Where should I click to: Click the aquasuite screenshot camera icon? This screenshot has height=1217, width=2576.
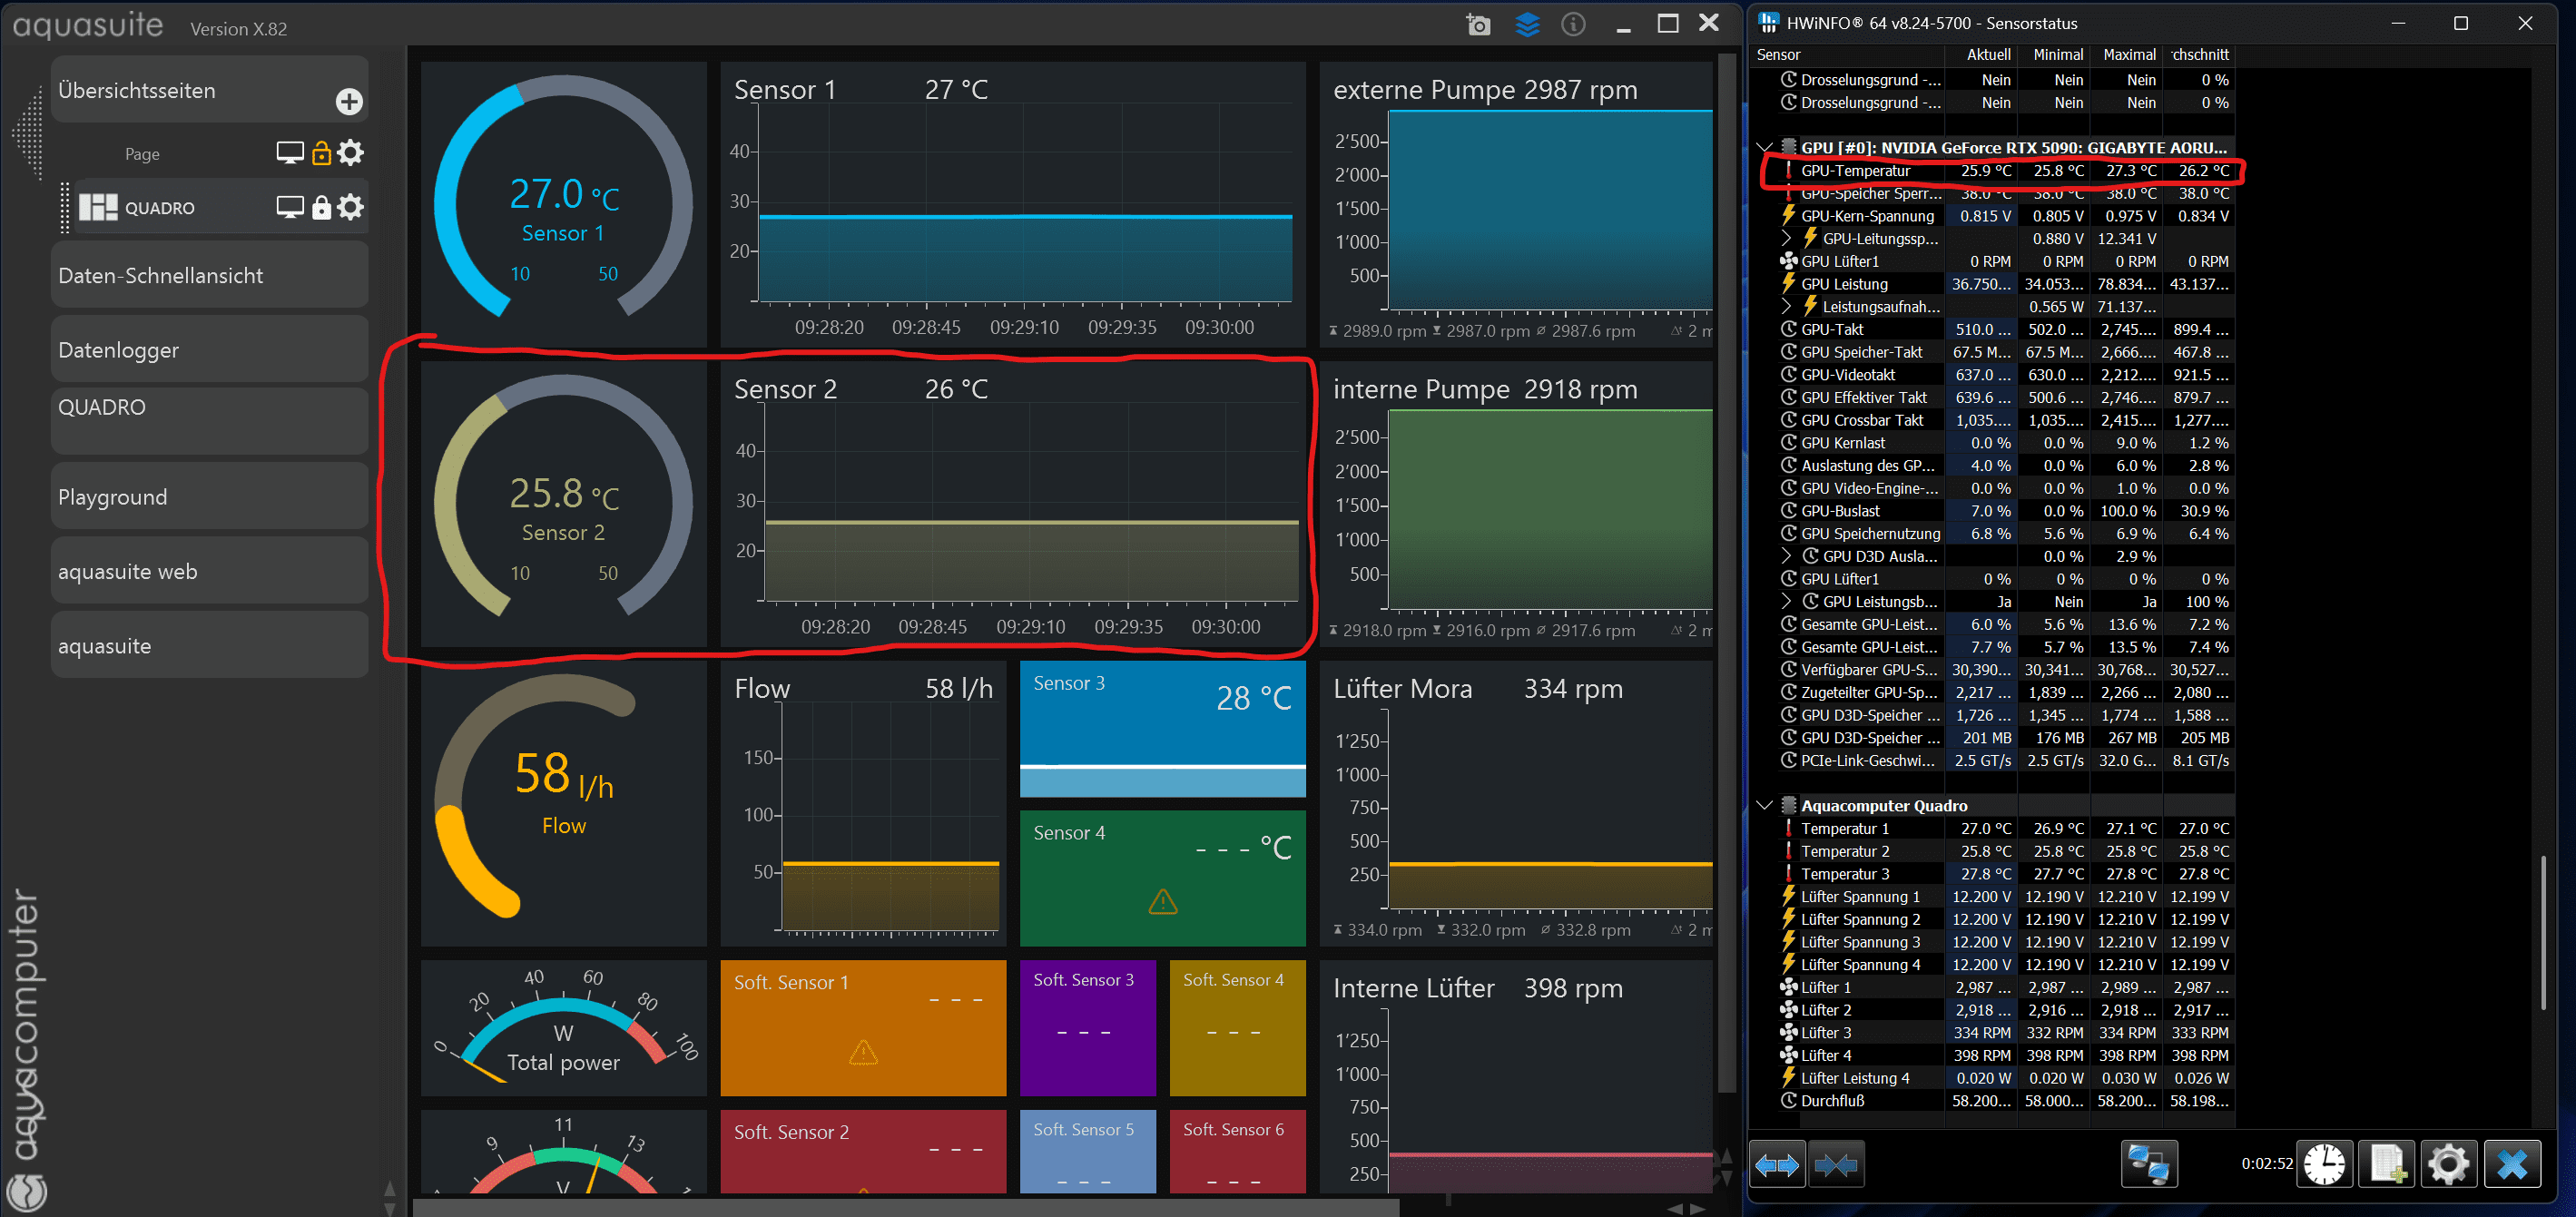pyautogui.click(x=1478, y=24)
